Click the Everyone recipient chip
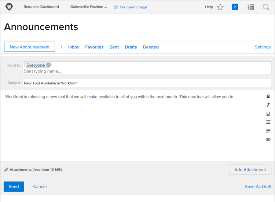 coord(37,65)
